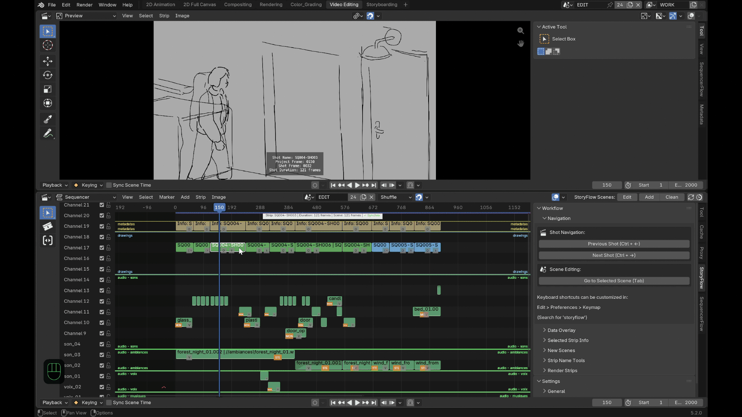Select the Rotate tool

[48, 75]
